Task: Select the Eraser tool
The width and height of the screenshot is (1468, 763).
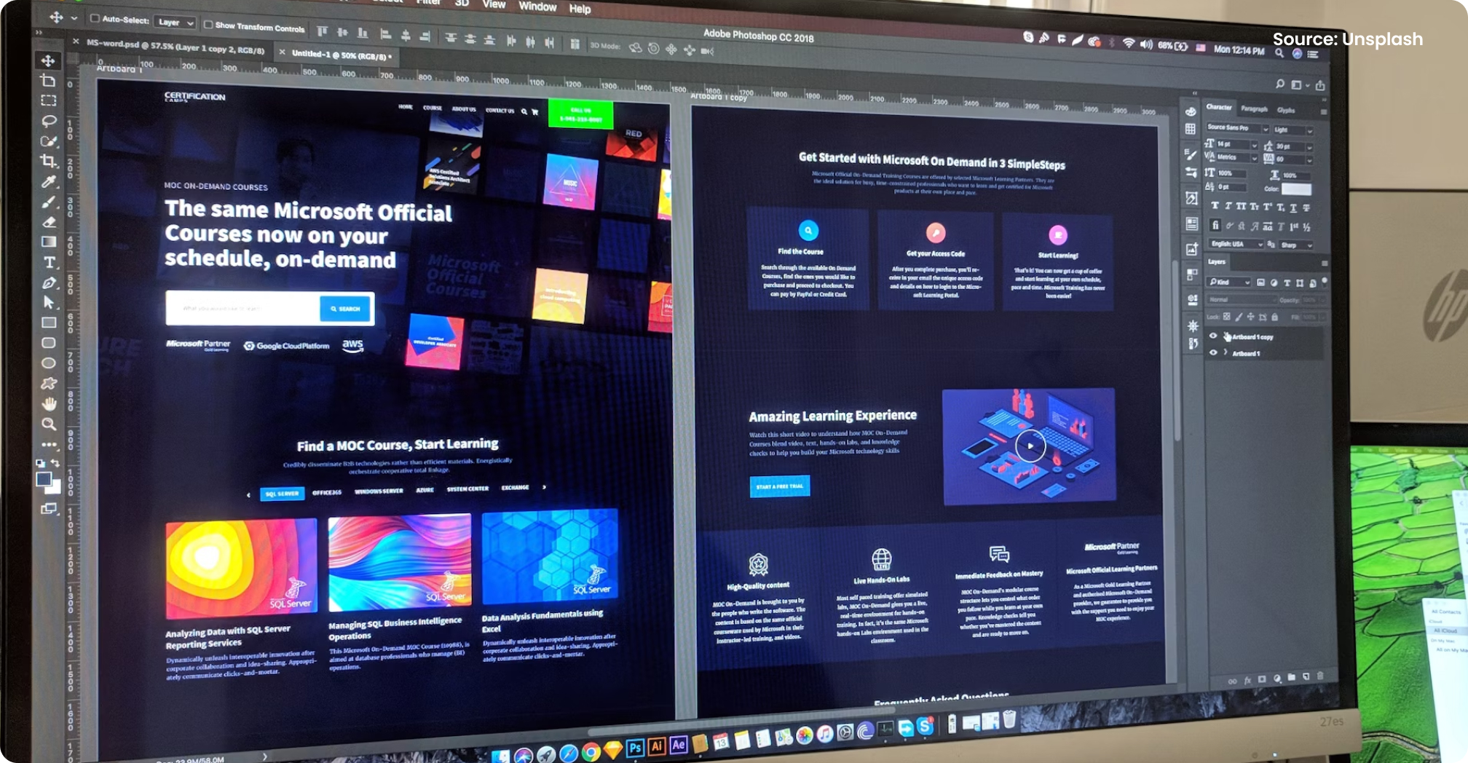Action: 49,222
